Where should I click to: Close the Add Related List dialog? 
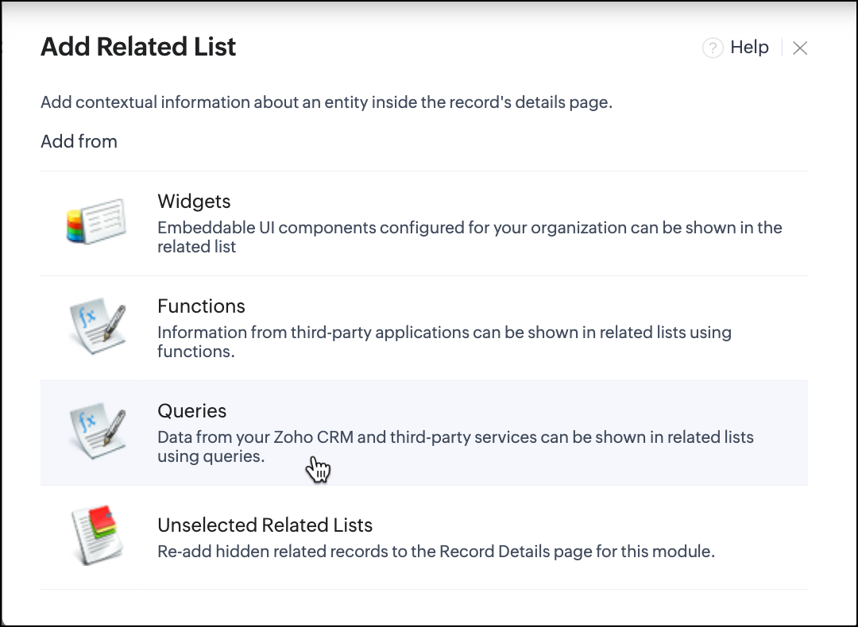(x=800, y=48)
